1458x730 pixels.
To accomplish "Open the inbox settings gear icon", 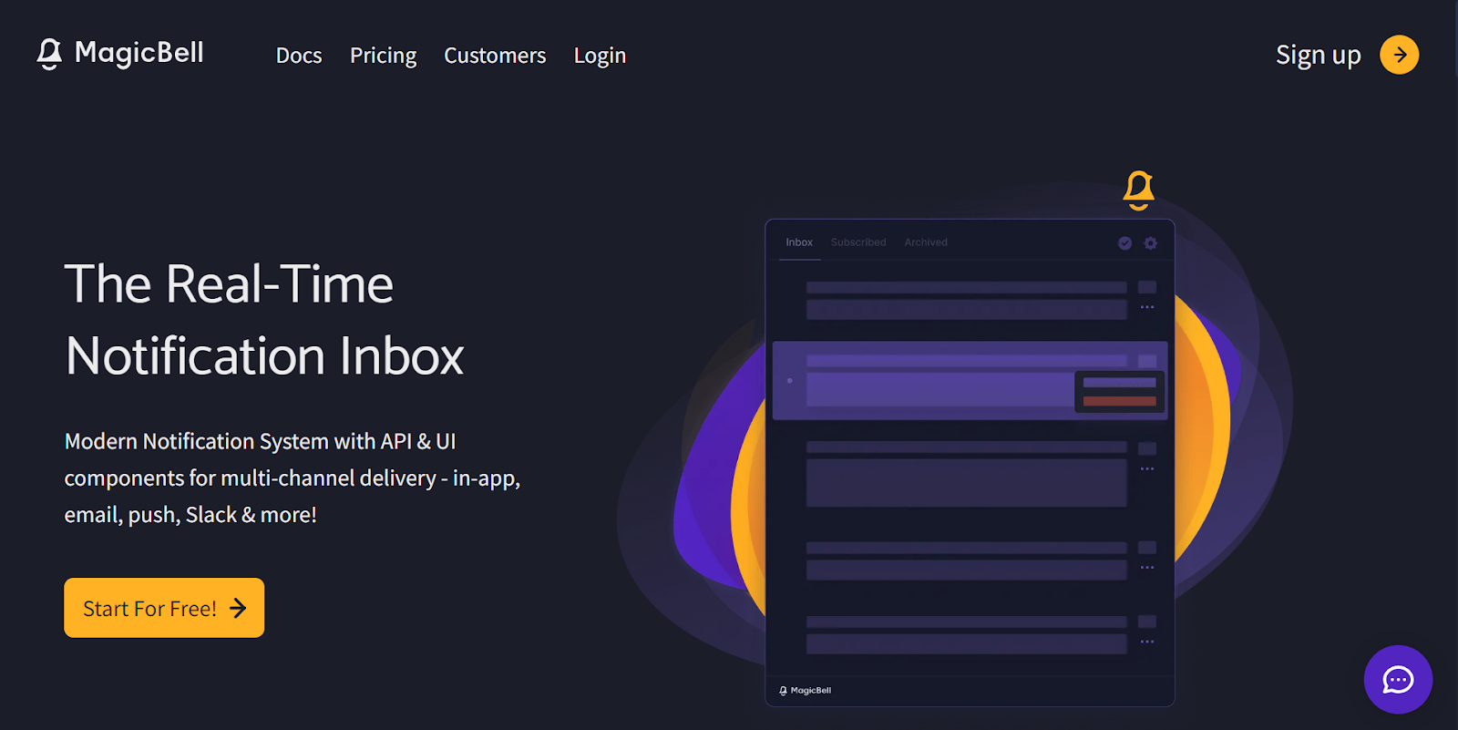I will [1151, 243].
